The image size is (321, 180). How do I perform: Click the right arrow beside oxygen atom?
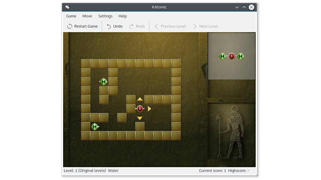coord(149,109)
